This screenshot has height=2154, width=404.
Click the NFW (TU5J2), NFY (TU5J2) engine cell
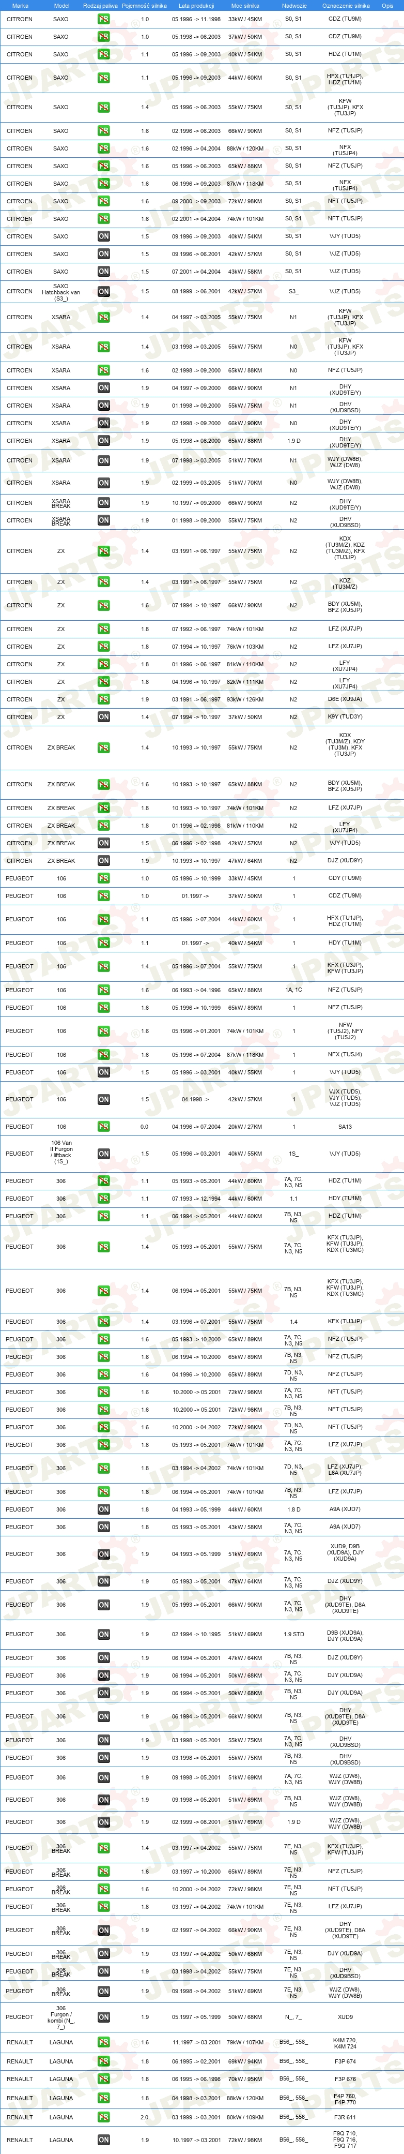(345, 1032)
